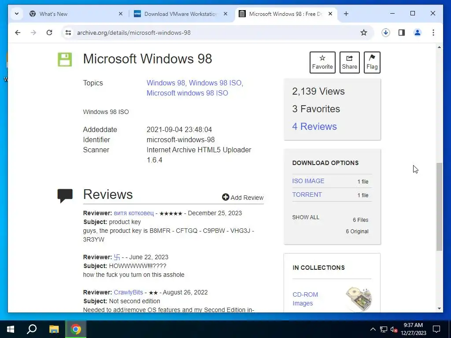Image resolution: width=451 pixels, height=338 pixels.
Task: Click identifier value microsoft-windows-98
Action: coord(181,140)
